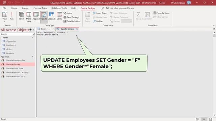216x121 pixels.
Task: Click the PSG Enterprises account avatar
Action: (x=189, y=3)
